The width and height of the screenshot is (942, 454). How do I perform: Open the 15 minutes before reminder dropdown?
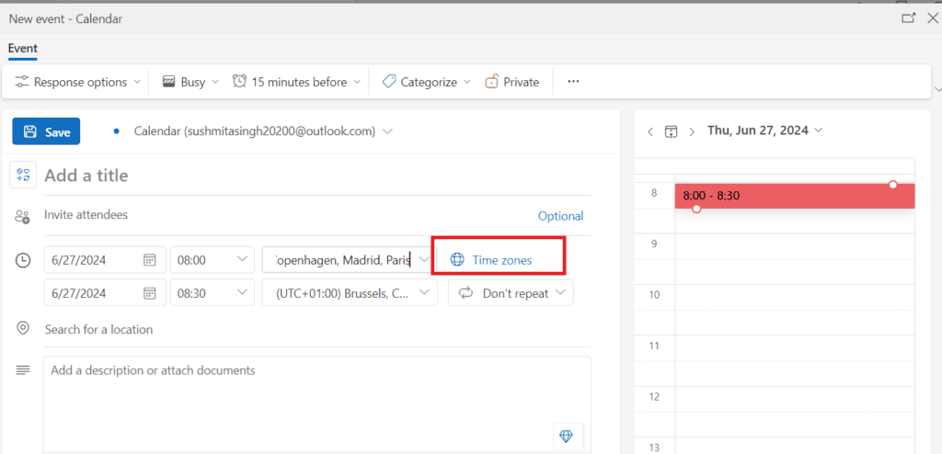296,82
